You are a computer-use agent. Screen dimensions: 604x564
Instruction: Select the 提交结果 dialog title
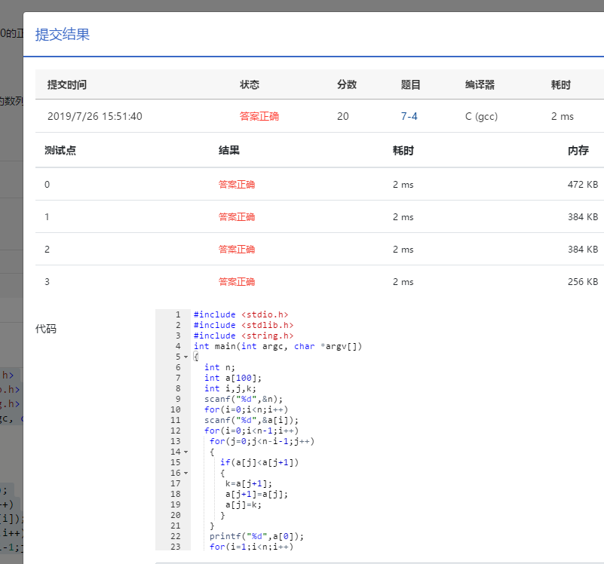63,34
